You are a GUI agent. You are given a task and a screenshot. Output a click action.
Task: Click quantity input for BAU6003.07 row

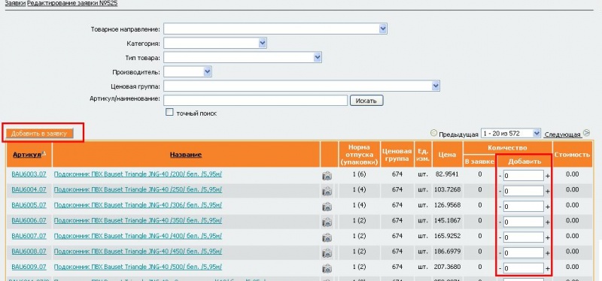(x=524, y=176)
